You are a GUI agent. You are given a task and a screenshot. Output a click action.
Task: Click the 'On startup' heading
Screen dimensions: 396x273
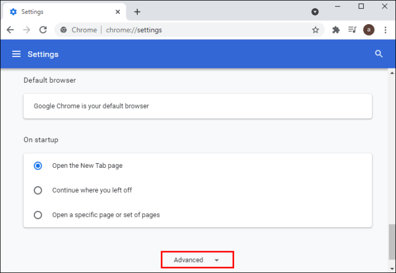click(x=41, y=140)
